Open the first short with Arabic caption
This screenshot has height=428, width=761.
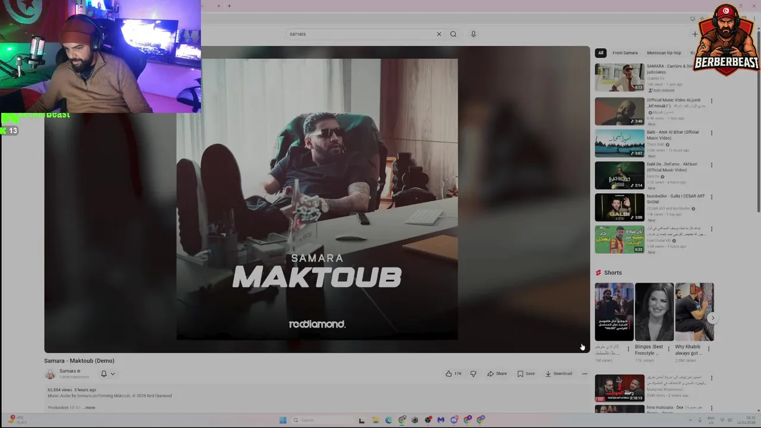tap(614, 311)
